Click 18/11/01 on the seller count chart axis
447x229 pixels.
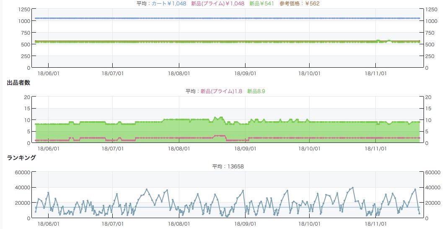375,148
